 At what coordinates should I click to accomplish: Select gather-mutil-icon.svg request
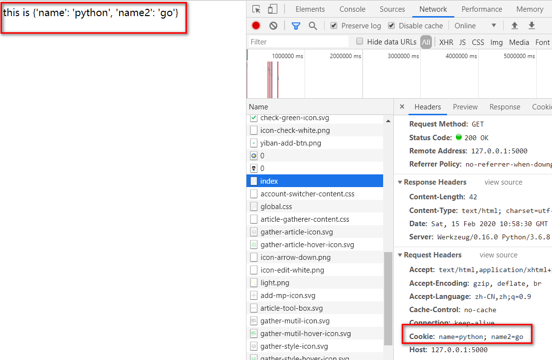315,320
